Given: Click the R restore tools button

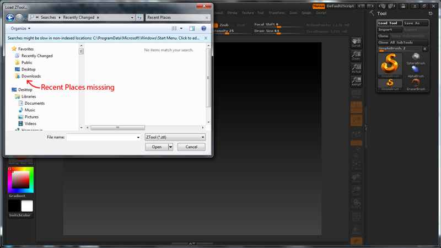Looking at the screenshot, I should point(425,49).
